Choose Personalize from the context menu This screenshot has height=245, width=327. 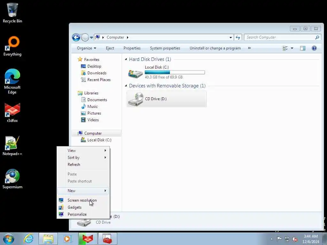[83, 214]
